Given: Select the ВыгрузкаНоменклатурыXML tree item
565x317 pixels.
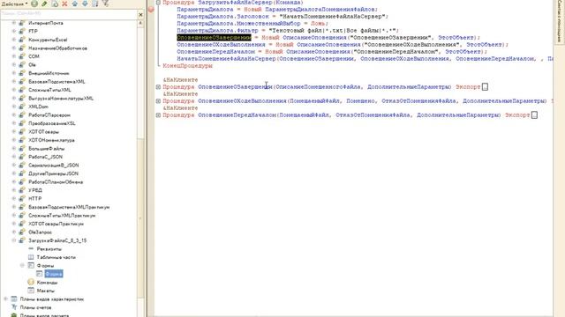Looking at the screenshot, I should tap(61, 98).
